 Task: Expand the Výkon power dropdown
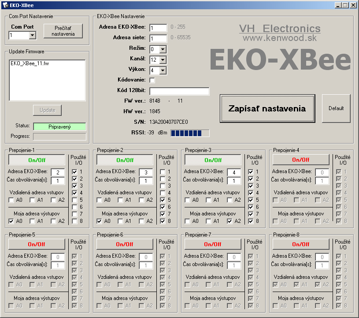pos(163,70)
